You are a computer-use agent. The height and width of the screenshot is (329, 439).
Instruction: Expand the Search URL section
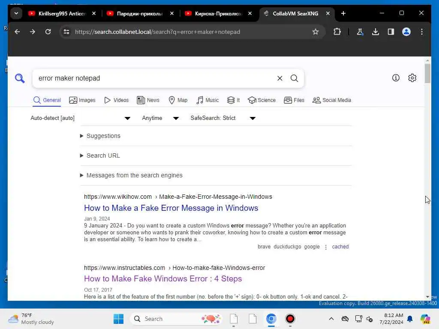[100, 156]
